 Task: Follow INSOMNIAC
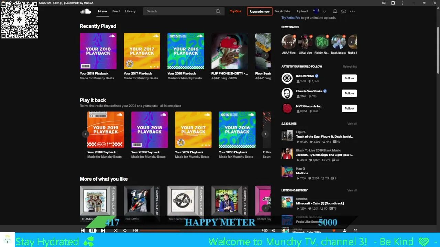tap(349, 78)
